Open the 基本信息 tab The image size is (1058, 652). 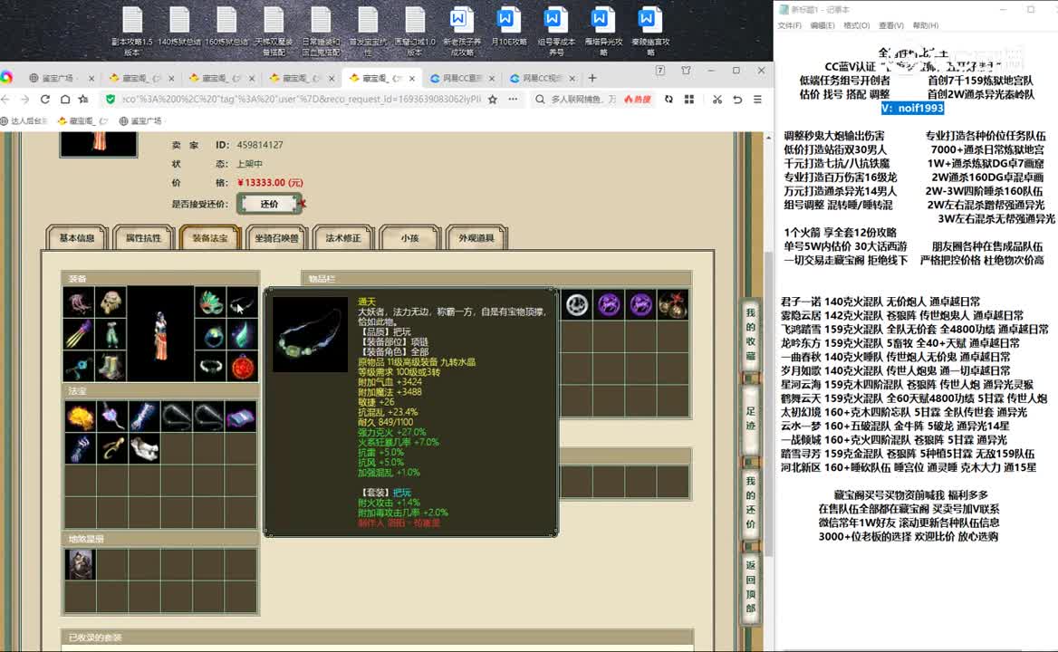[77, 238]
